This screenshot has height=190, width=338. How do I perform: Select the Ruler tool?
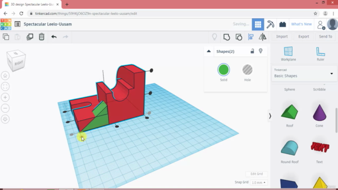(321, 54)
